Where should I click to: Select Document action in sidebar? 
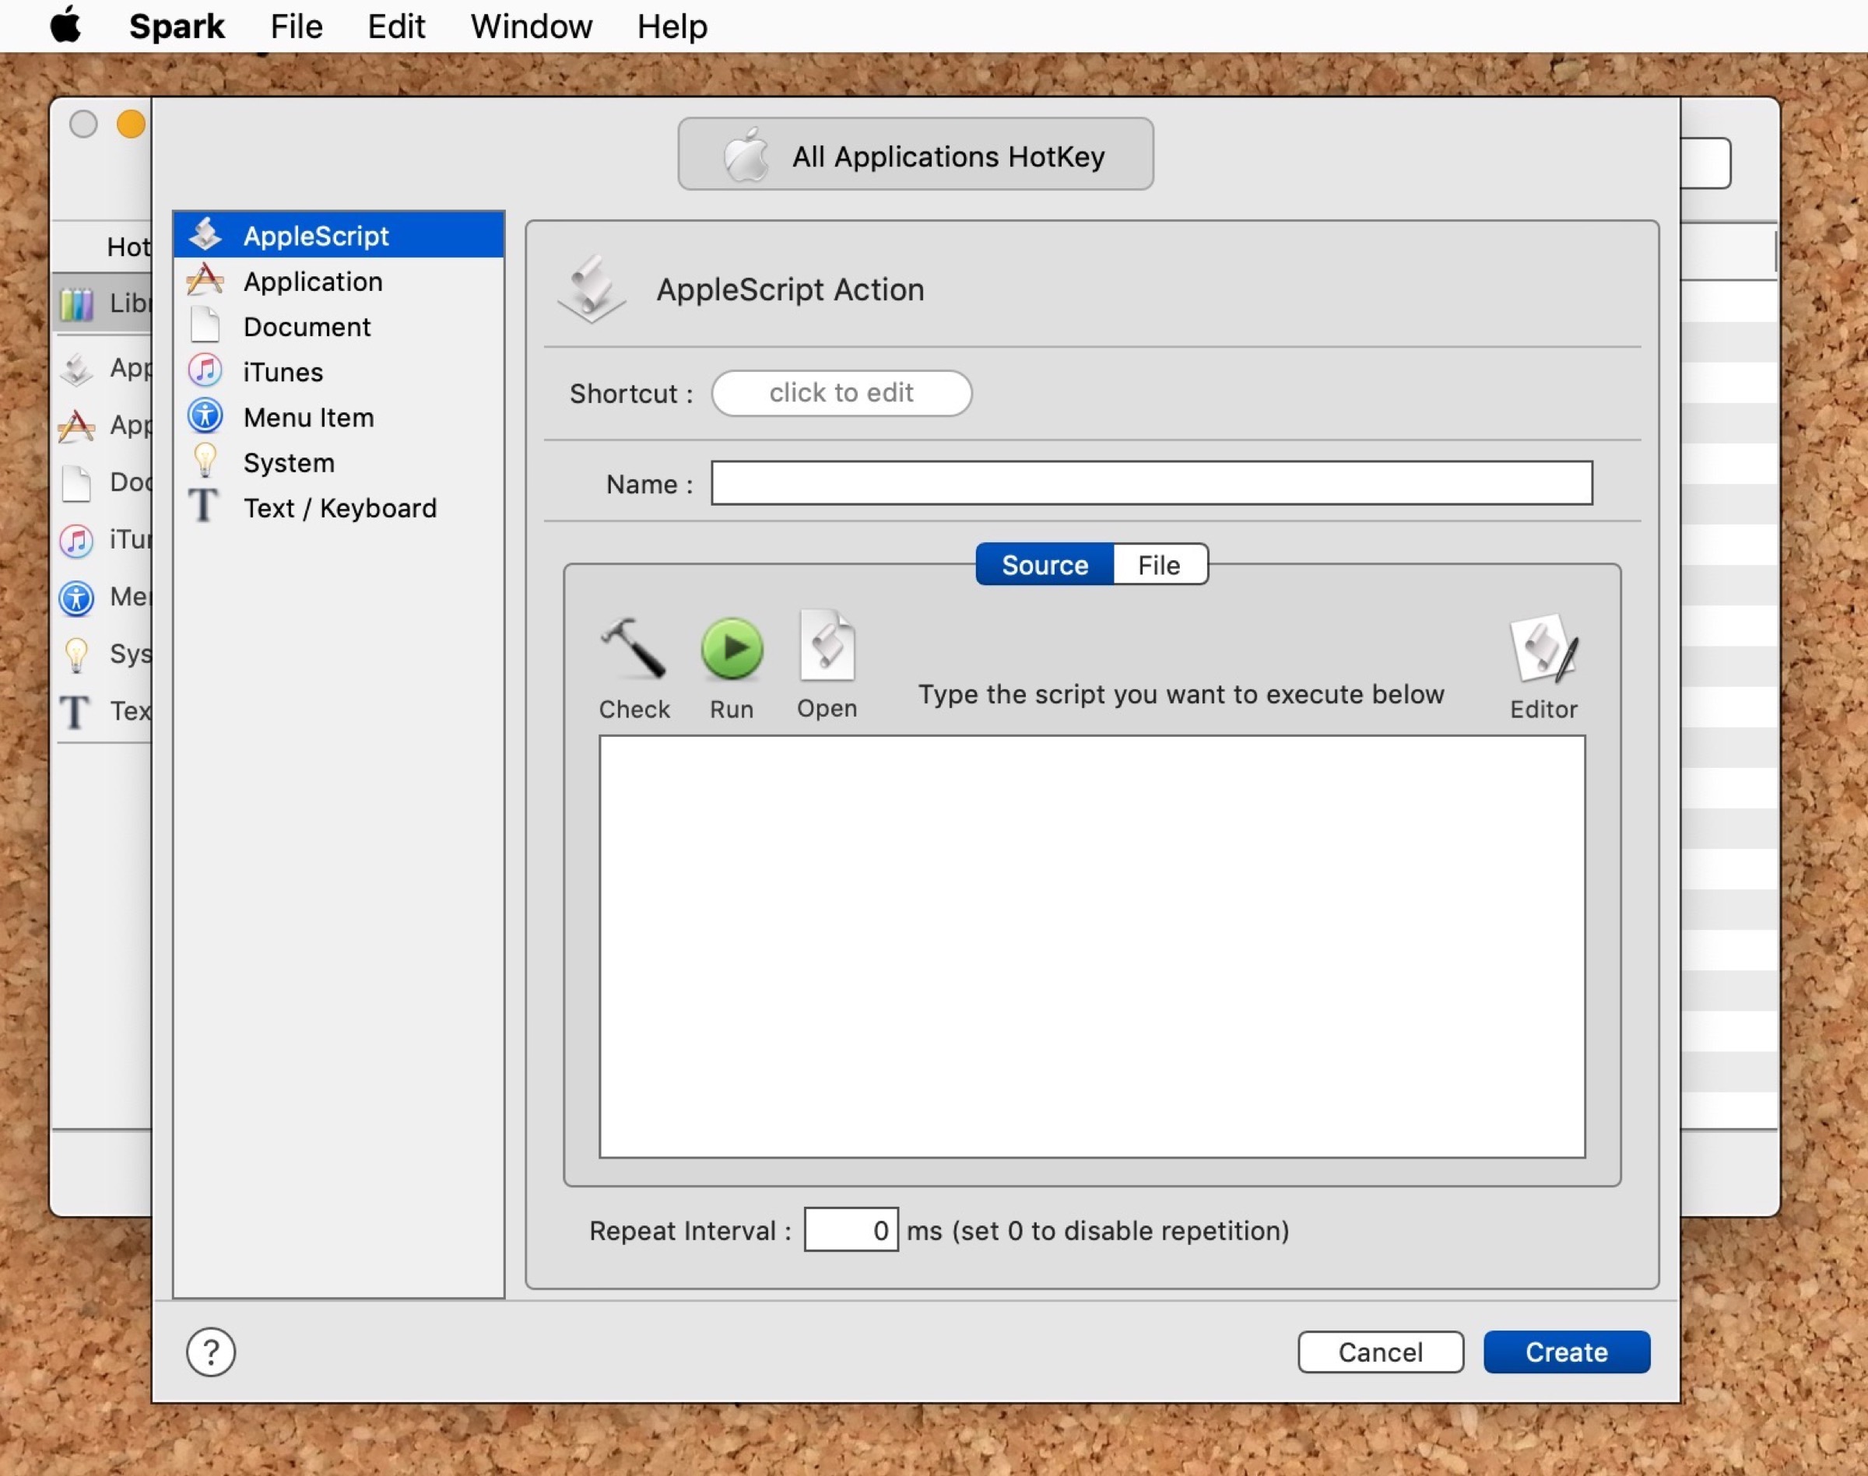click(306, 327)
